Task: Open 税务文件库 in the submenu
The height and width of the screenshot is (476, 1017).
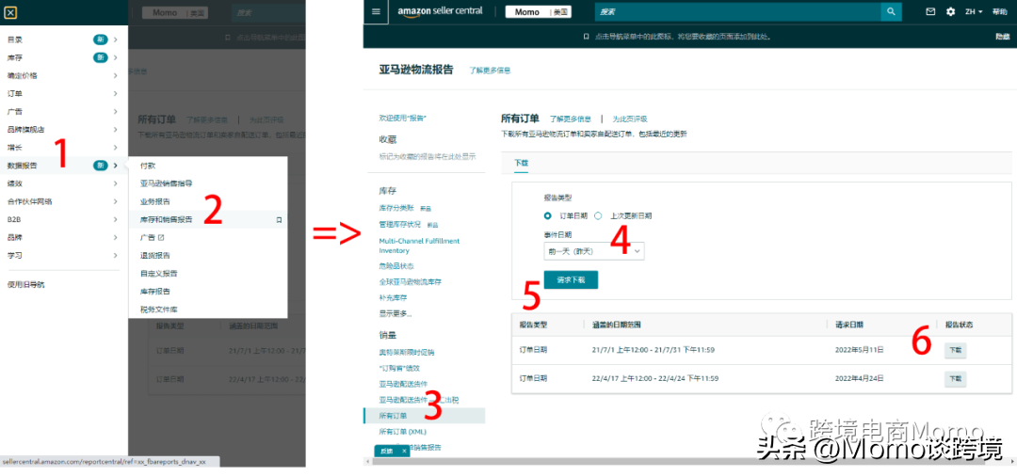Action: click(159, 309)
